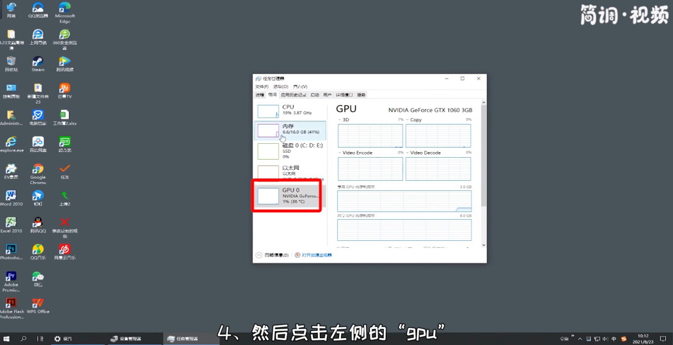The height and width of the screenshot is (345, 673).
Task: Select the Google Chrome desktop icon
Action: pos(38,174)
